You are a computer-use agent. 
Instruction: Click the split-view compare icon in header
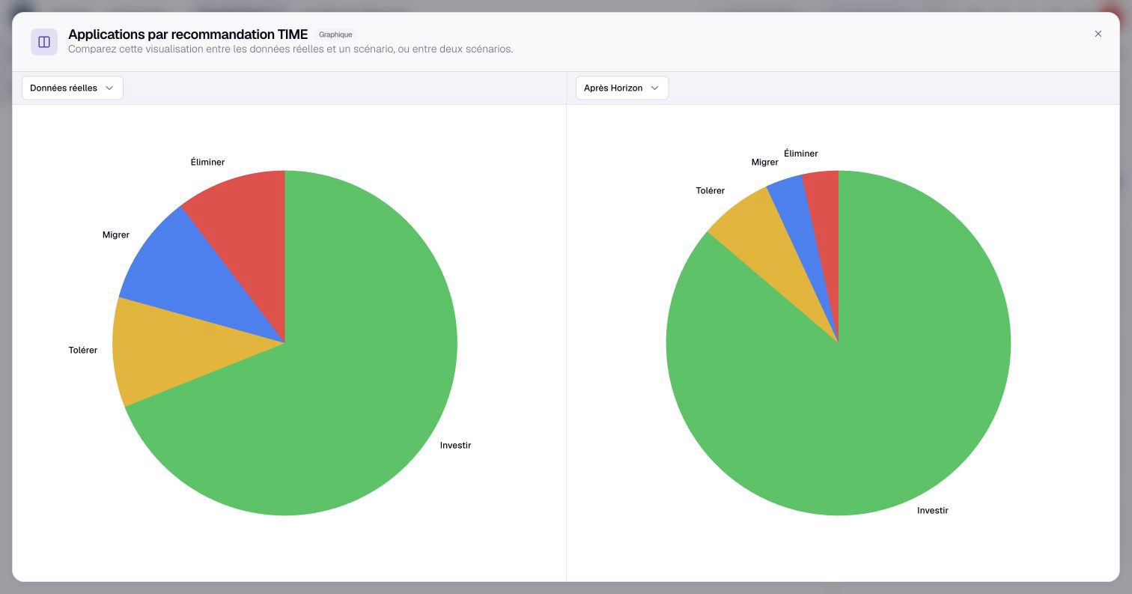click(x=44, y=42)
